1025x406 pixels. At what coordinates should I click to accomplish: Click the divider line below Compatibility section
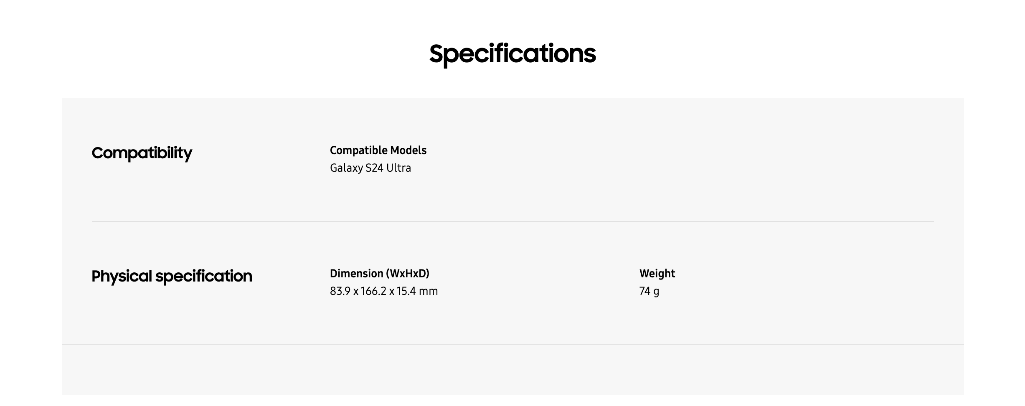pyautogui.click(x=512, y=221)
